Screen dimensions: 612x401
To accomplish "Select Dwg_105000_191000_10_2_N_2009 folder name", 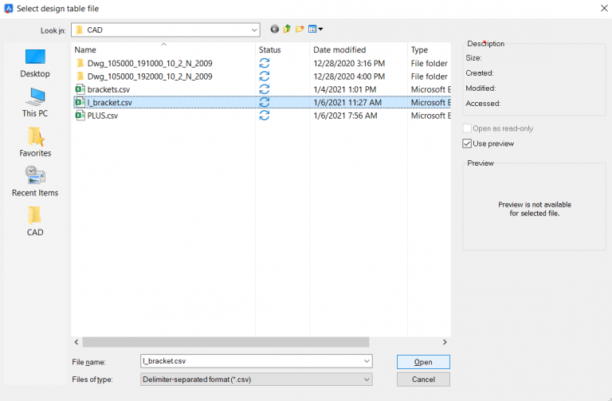I will [150, 63].
